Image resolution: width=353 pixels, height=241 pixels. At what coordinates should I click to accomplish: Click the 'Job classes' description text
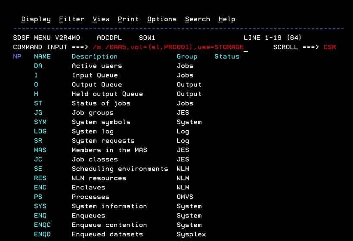coord(95,159)
